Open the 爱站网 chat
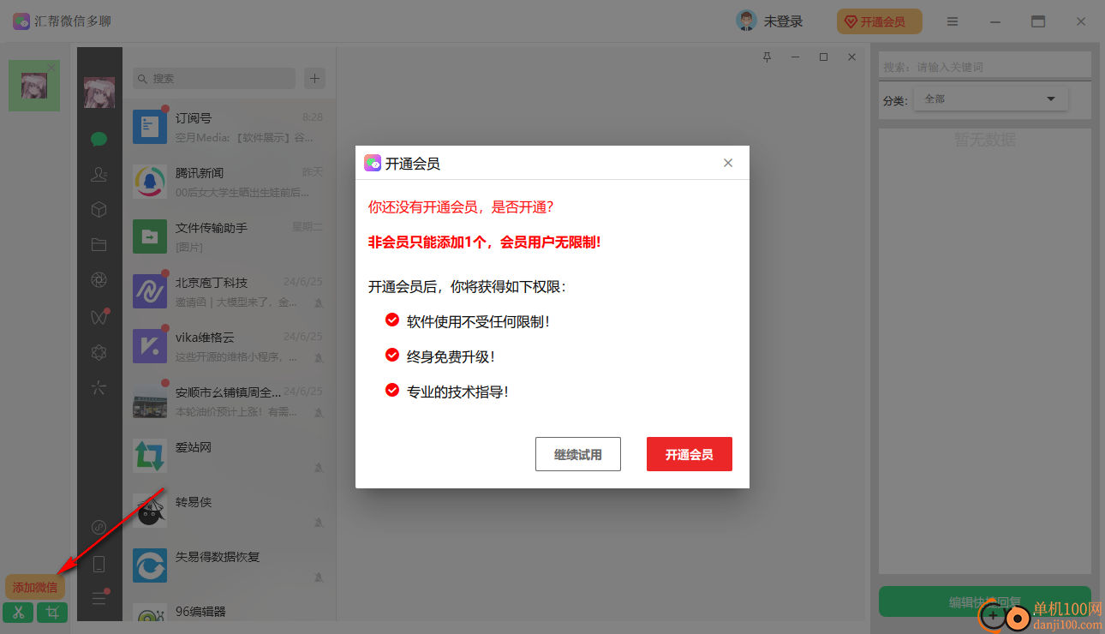The height and width of the screenshot is (634, 1105). 229,456
